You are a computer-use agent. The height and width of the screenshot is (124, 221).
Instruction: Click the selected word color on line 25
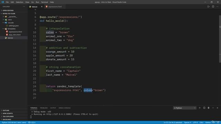pyautogui.click(x=88, y=90)
